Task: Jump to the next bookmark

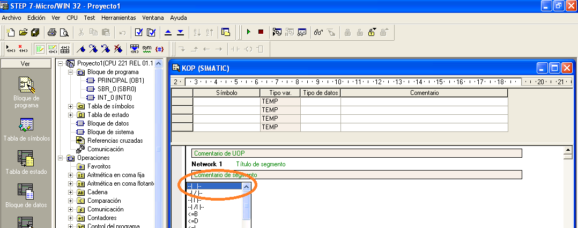Action: (93, 49)
